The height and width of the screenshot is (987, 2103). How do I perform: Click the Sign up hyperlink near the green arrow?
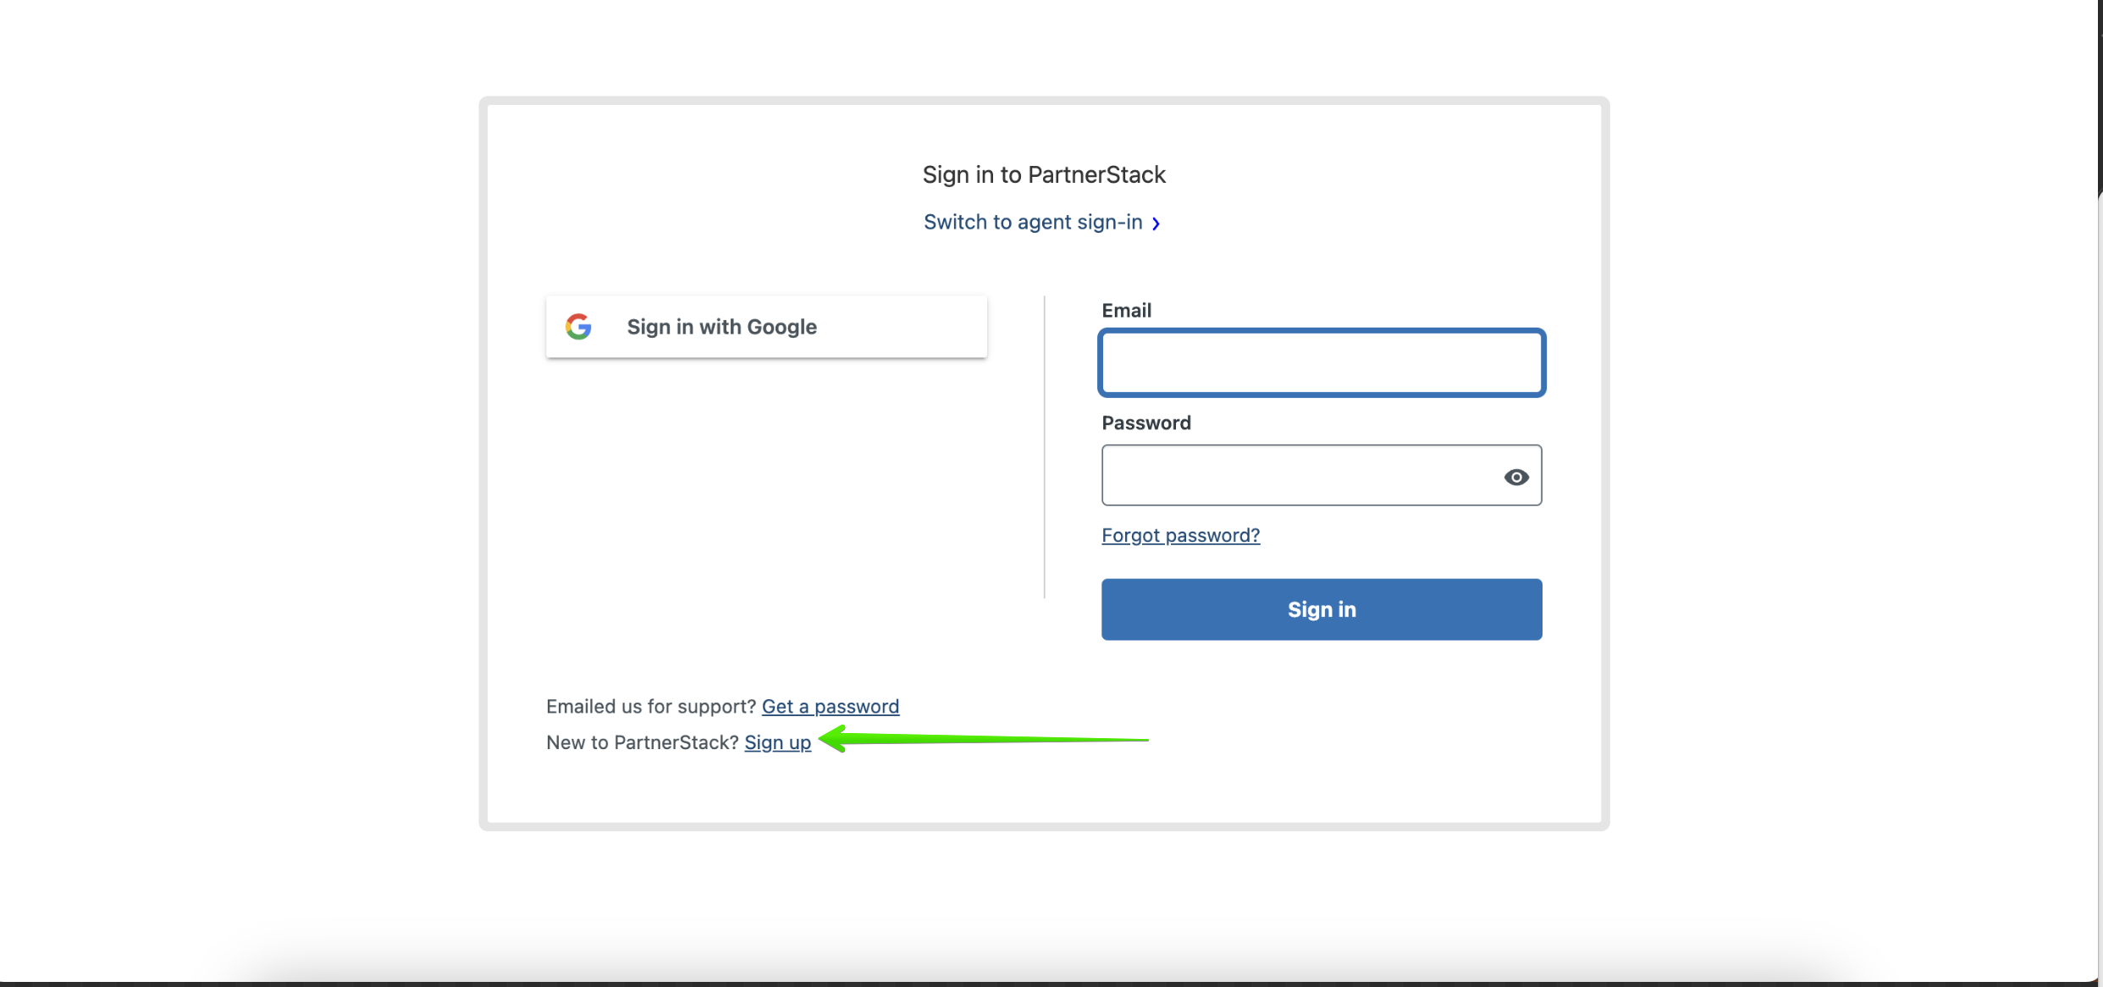[777, 742]
